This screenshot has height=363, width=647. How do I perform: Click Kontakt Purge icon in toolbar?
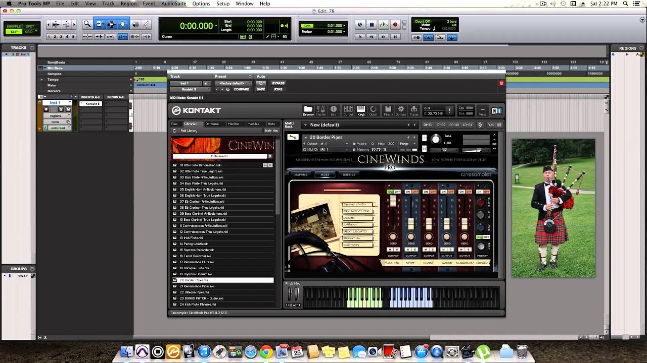(x=414, y=110)
